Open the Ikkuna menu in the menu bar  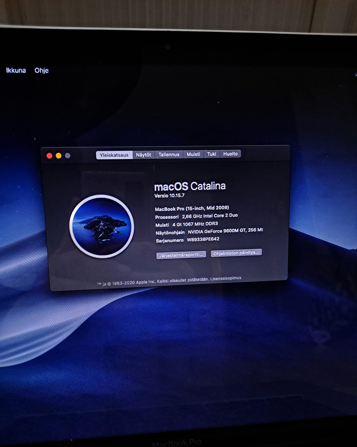pos(16,70)
